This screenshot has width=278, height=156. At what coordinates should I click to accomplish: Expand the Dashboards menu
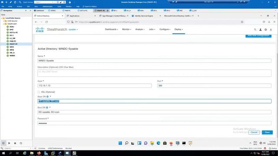[111, 29]
